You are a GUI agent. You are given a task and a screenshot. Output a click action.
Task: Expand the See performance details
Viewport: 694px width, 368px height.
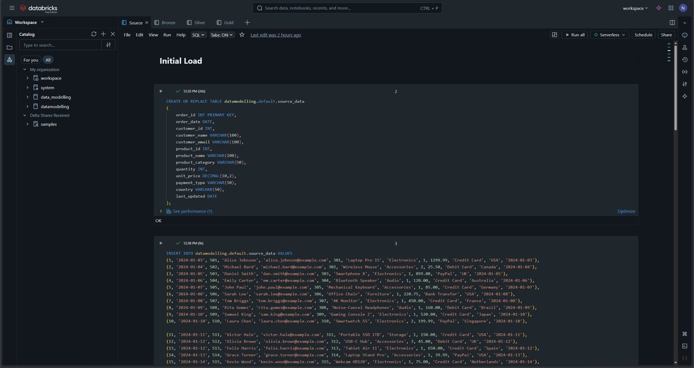(x=161, y=211)
